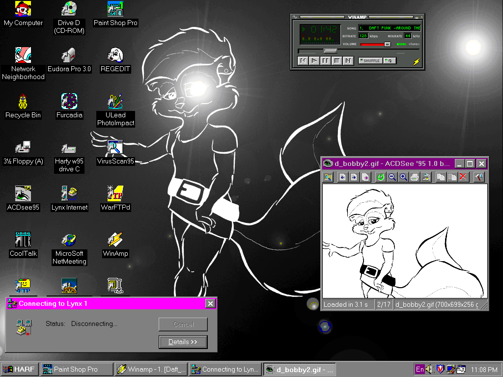Image resolution: width=503 pixels, height=377 pixels.
Task: Go to previous image in ACDSee
Action: pos(342,177)
